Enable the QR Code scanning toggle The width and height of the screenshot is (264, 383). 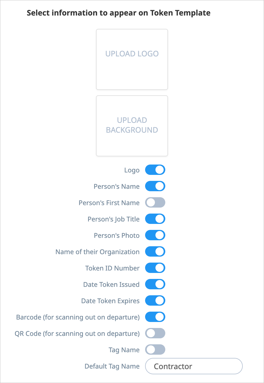(x=155, y=333)
